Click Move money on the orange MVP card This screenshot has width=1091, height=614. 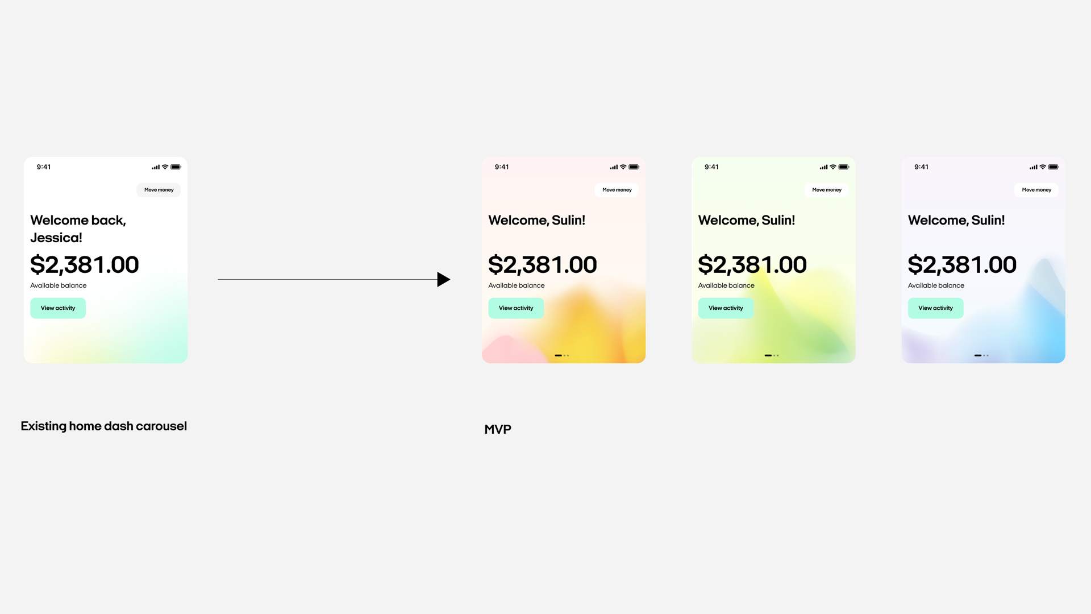617,189
